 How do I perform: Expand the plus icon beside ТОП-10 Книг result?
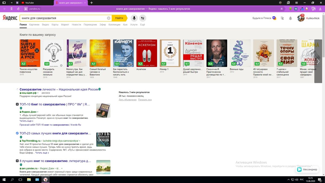coord(17,104)
